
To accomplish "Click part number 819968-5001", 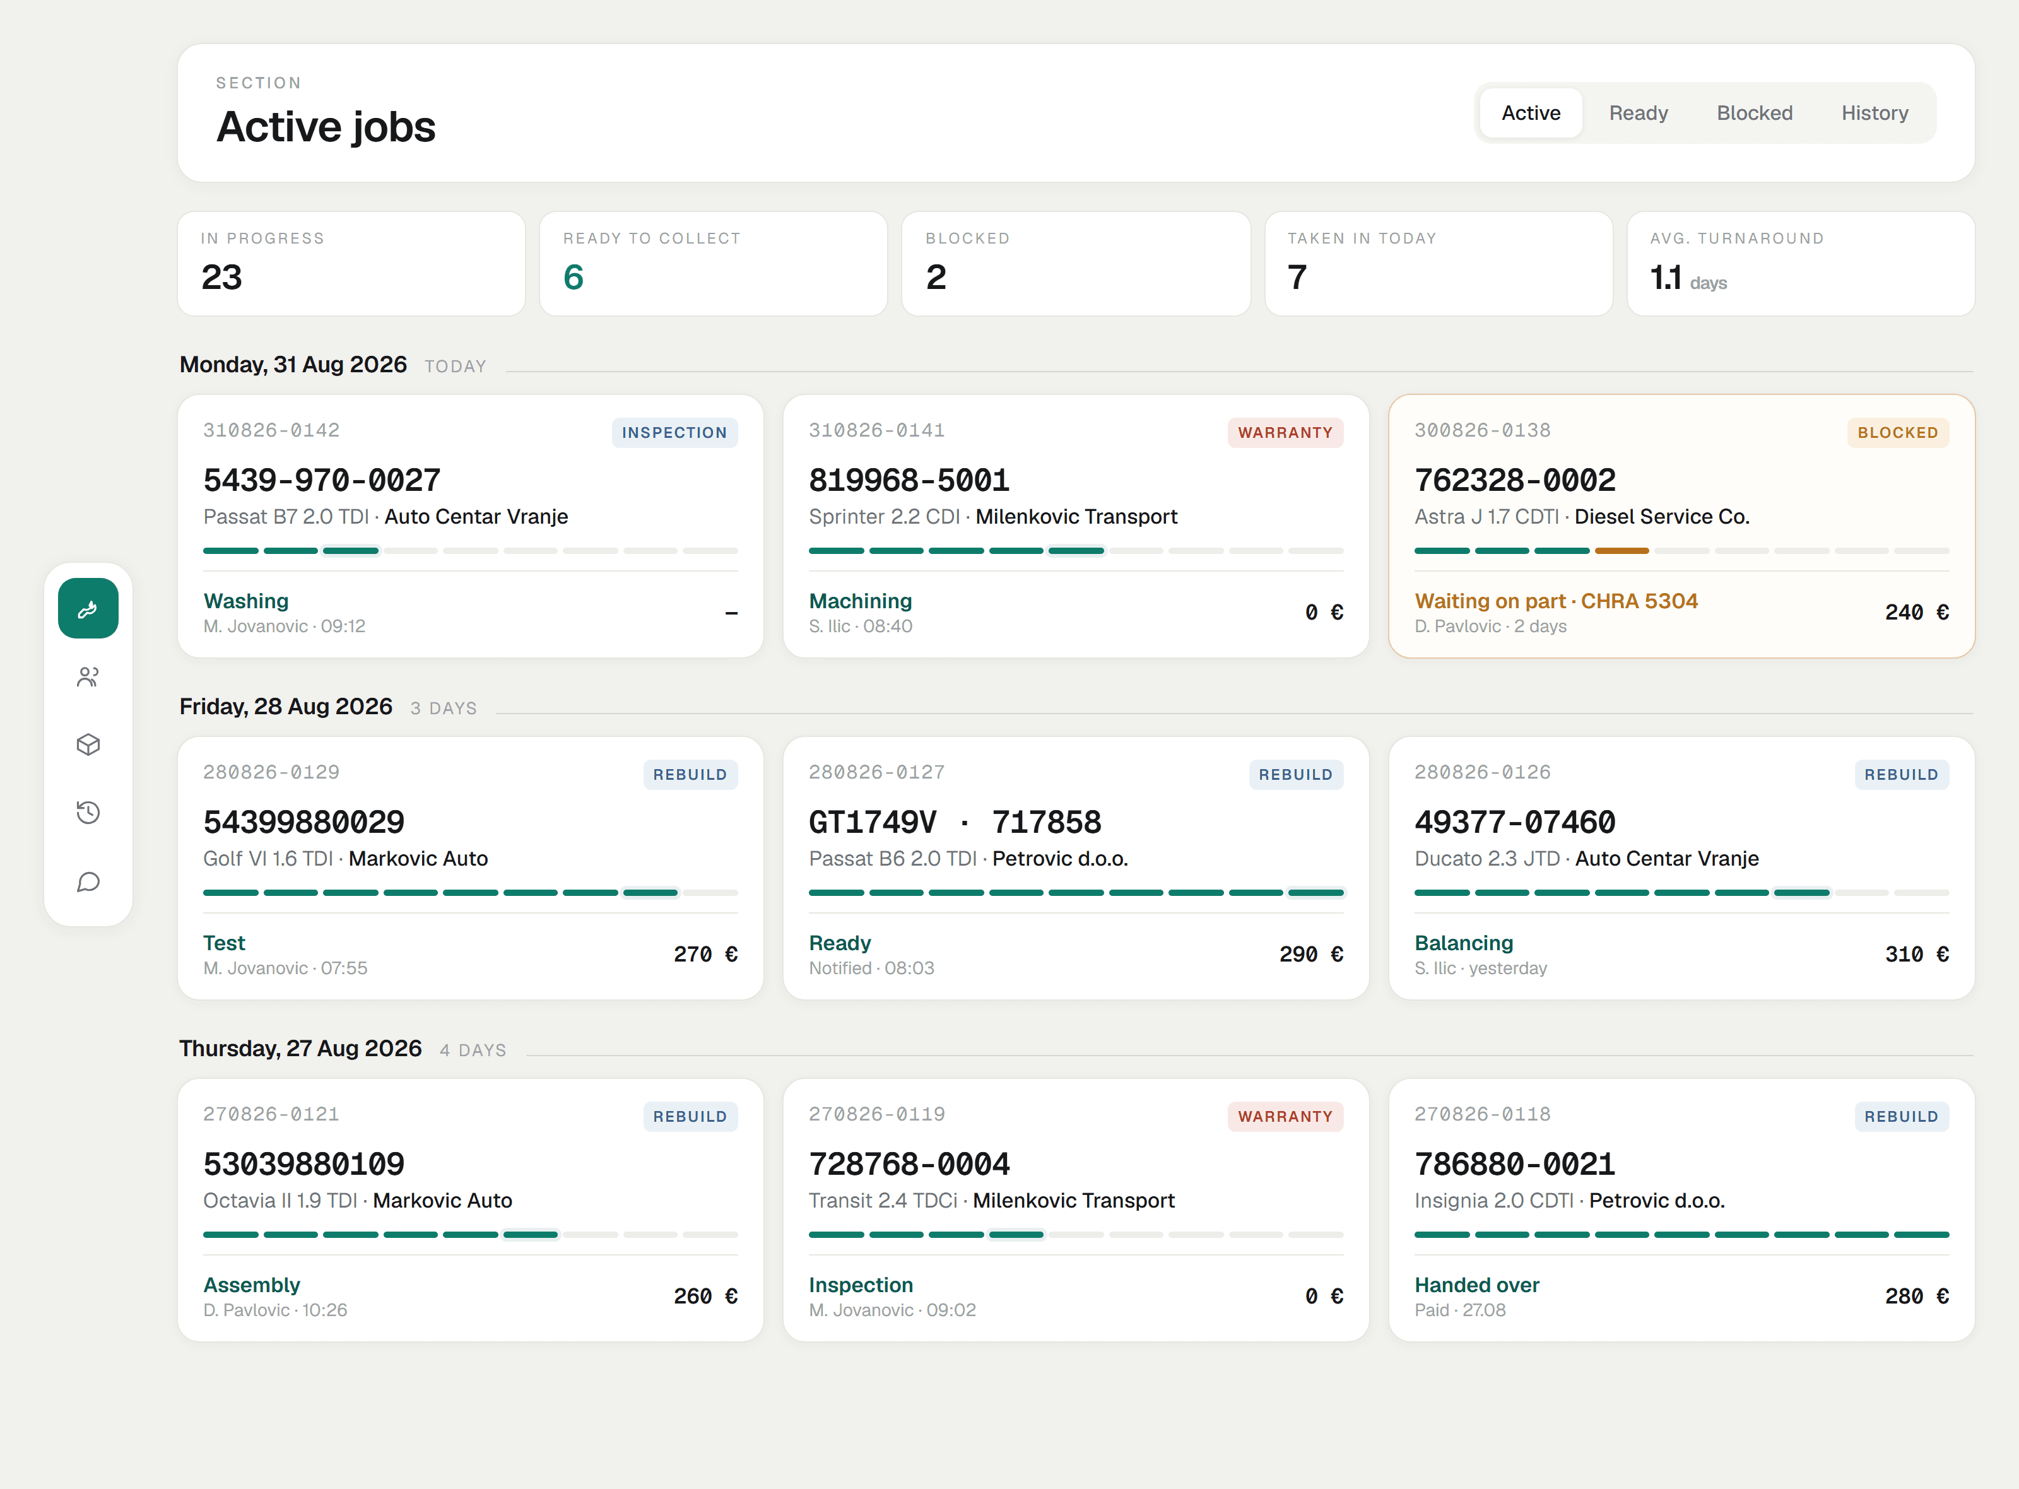I will click(x=909, y=480).
